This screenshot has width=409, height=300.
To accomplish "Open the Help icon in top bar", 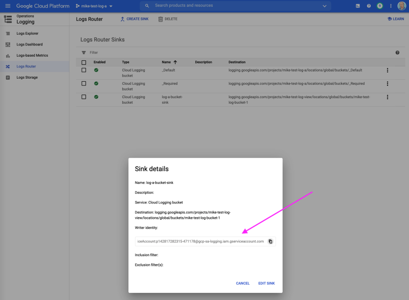I will pyautogui.click(x=369, y=6).
